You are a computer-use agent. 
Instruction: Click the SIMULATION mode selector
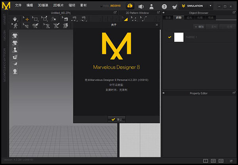click(x=195, y=6)
